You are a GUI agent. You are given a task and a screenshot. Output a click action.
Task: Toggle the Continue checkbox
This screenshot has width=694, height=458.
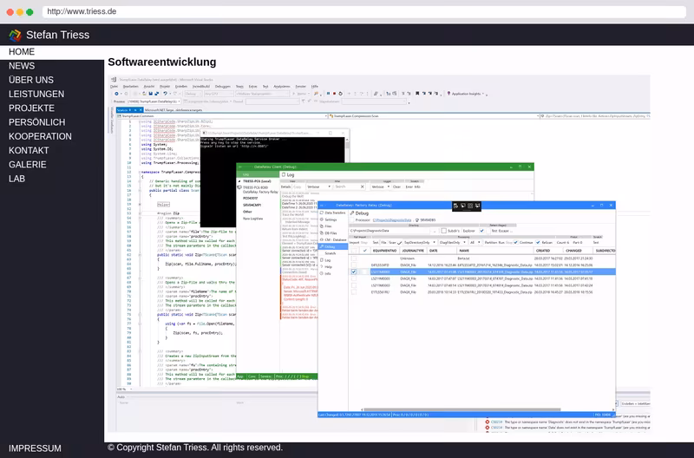[x=515, y=243]
